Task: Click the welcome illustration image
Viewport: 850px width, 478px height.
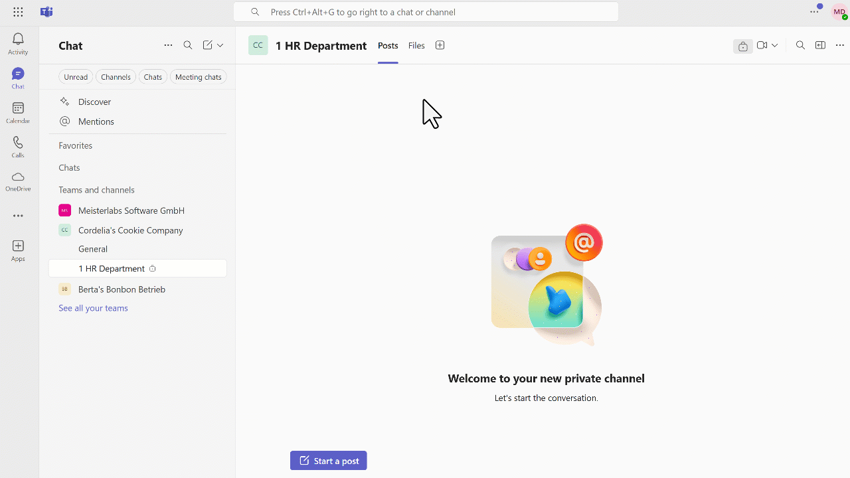Action: (x=547, y=285)
